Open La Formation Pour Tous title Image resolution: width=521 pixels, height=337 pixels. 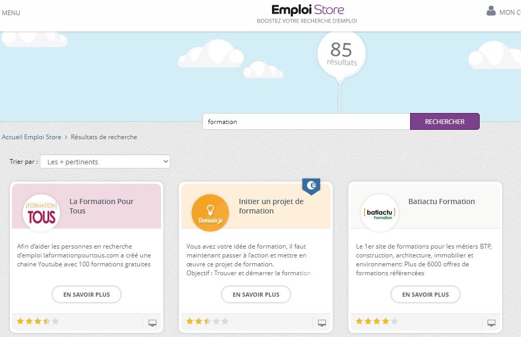coord(101,206)
